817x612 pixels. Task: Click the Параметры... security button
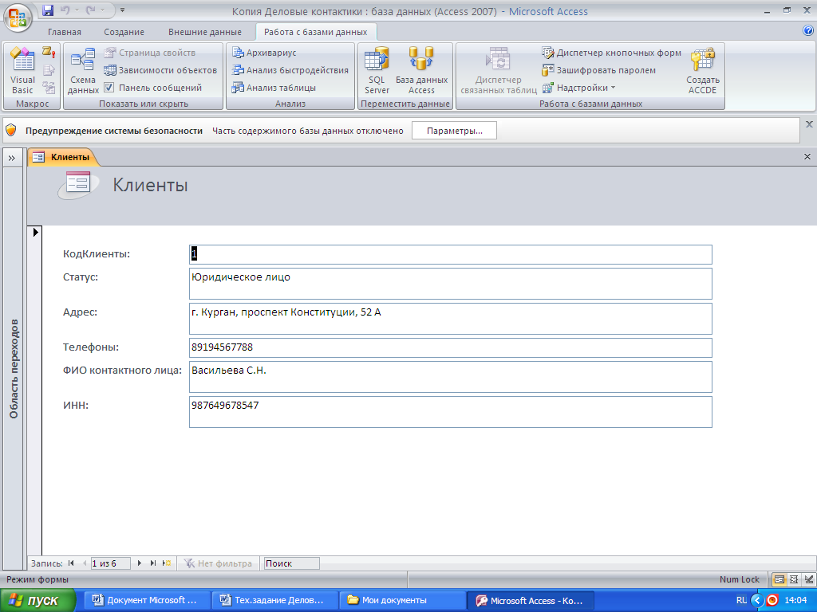coord(454,131)
